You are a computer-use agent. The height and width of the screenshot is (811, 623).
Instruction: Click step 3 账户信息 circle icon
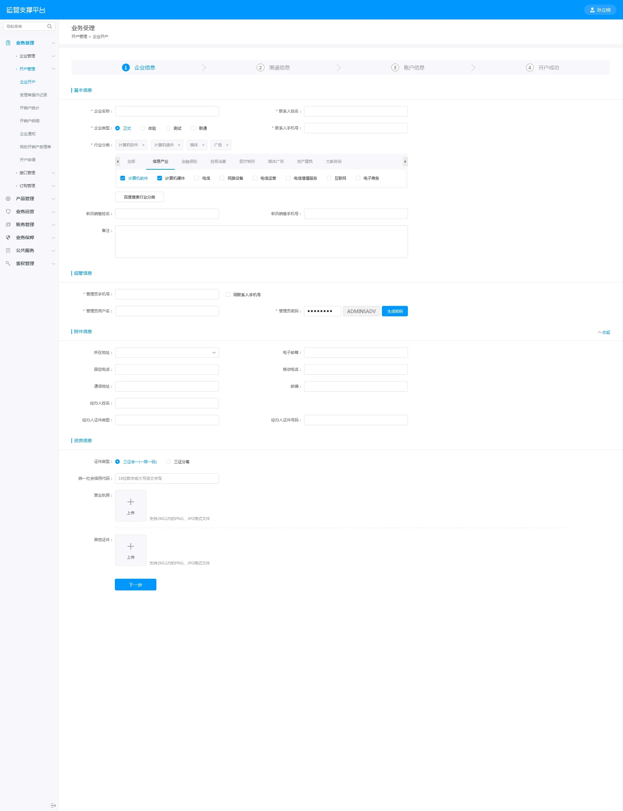pos(395,67)
